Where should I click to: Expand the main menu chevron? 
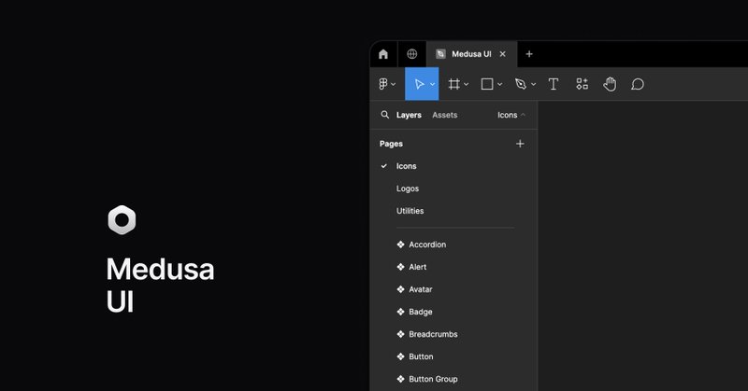click(x=393, y=84)
